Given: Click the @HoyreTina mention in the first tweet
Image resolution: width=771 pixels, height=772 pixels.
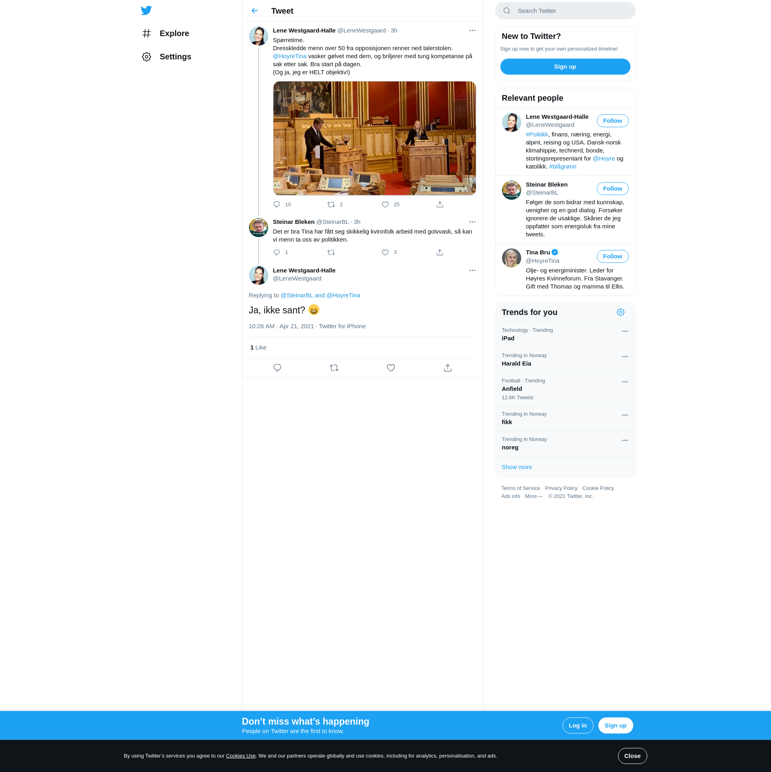Looking at the screenshot, I should tap(290, 56).
